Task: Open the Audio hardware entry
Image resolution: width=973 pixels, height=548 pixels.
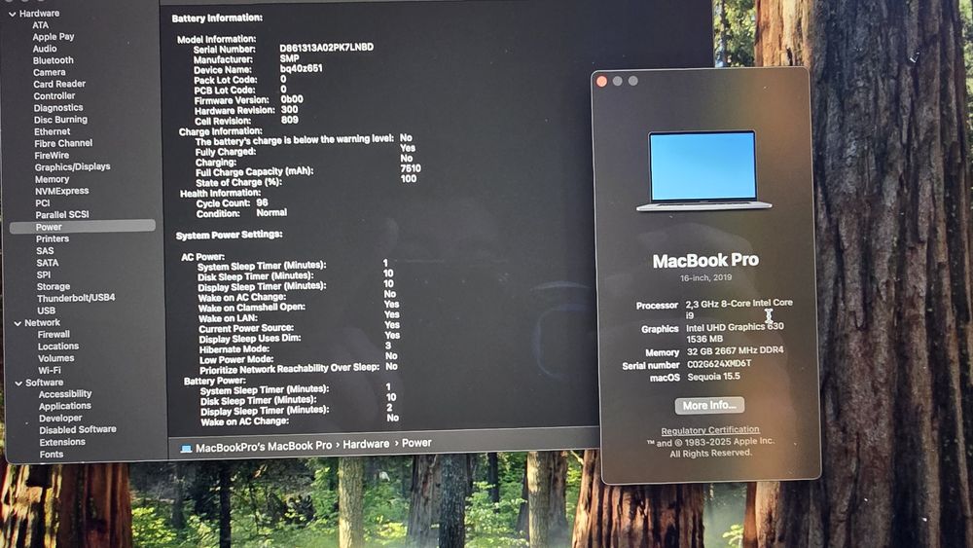Action: click(x=45, y=49)
